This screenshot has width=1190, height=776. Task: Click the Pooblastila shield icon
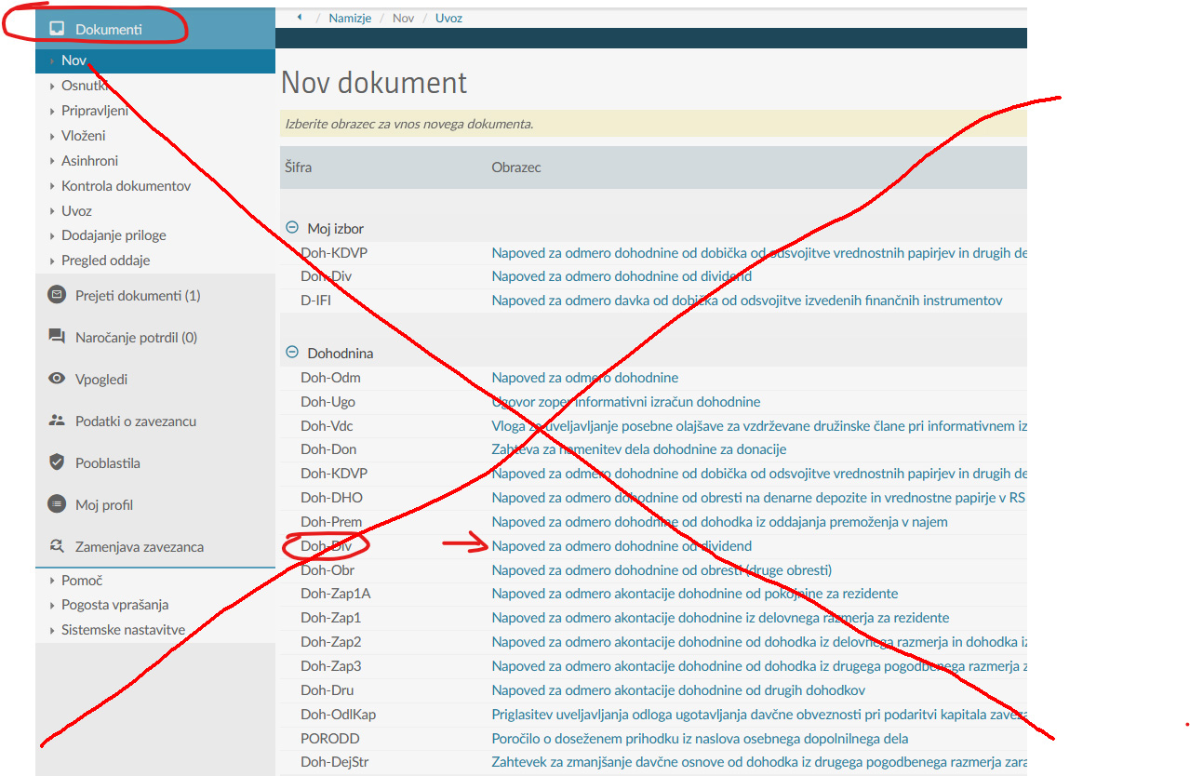click(x=57, y=462)
